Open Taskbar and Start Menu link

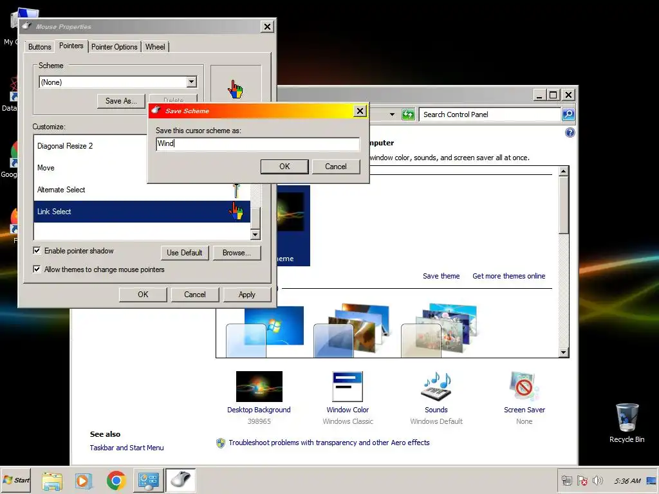pyautogui.click(x=127, y=448)
